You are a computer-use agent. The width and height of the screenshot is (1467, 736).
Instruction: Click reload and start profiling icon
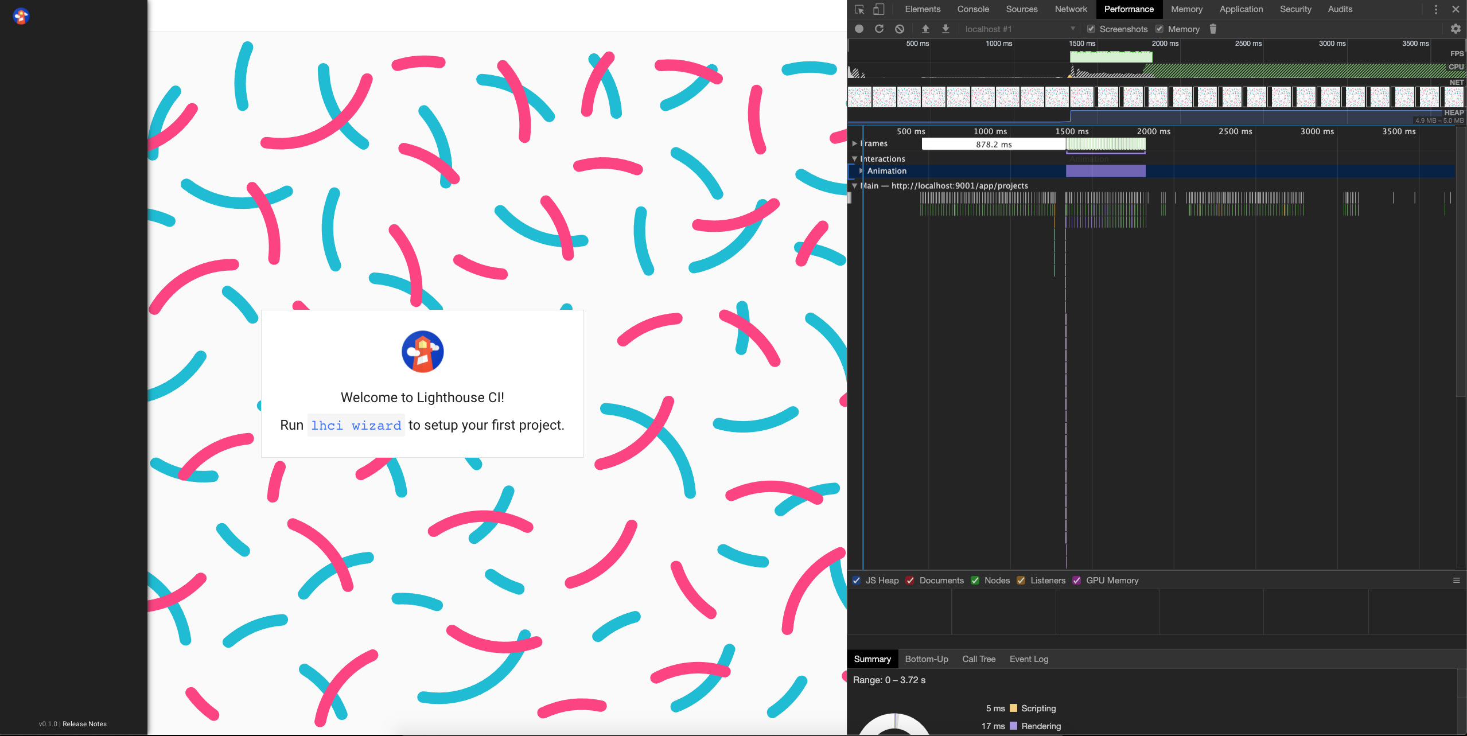pos(879,29)
